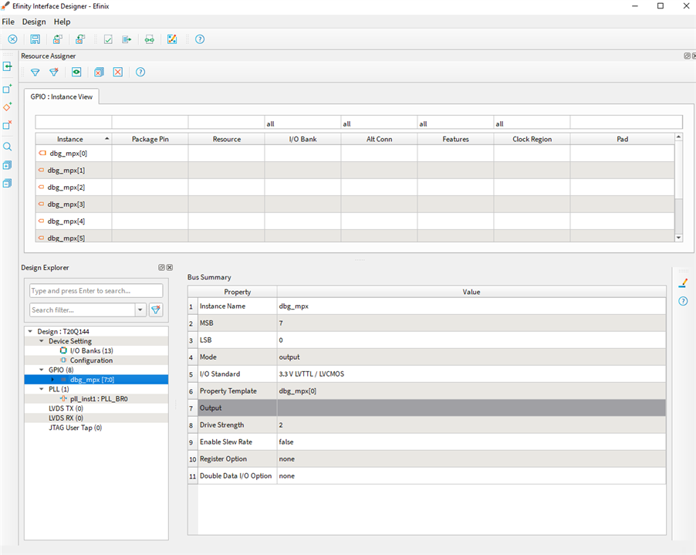The height and width of the screenshot is (555, 696).
Task: Click the magnifier search icon in left sidebar
Action: tap(8, 147)
